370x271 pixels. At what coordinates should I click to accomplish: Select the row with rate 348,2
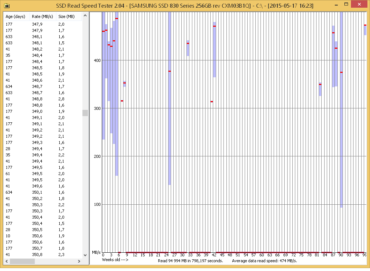[x=43, y=49]
